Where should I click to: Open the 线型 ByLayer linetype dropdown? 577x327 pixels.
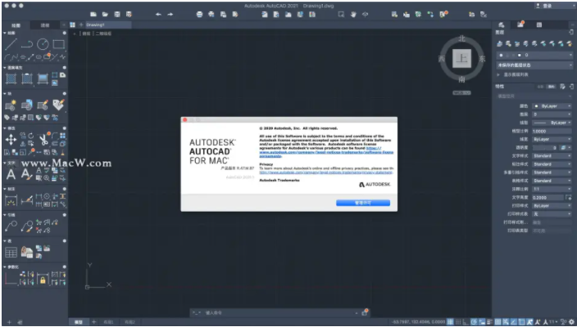point(552,123)
